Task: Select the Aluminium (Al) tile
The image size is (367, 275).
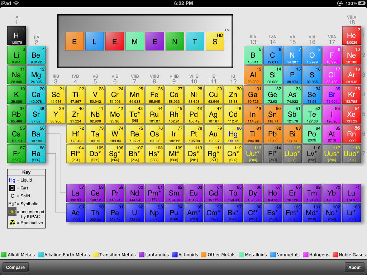Action: [253, 75]
